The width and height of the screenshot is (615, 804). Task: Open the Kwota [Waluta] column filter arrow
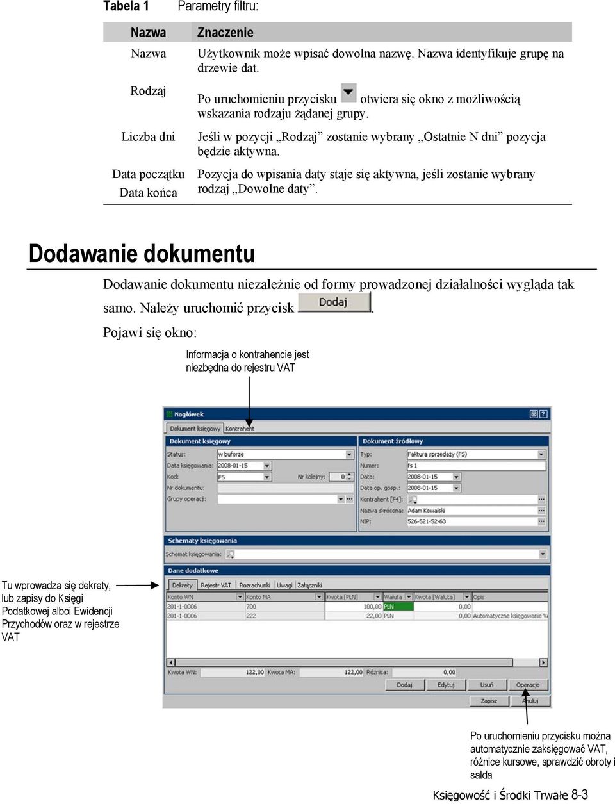click(466, 597)
